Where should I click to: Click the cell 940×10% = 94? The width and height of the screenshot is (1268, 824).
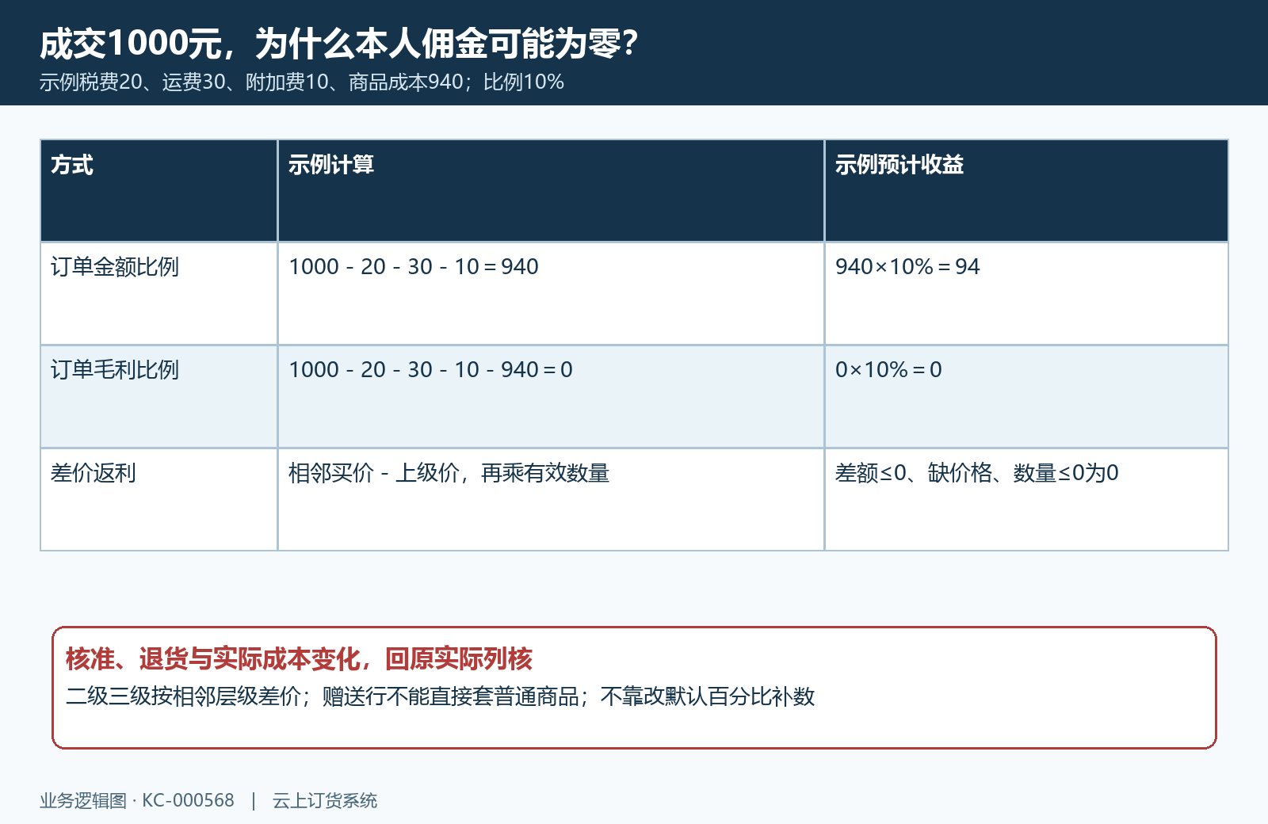tap(1026, 293)
